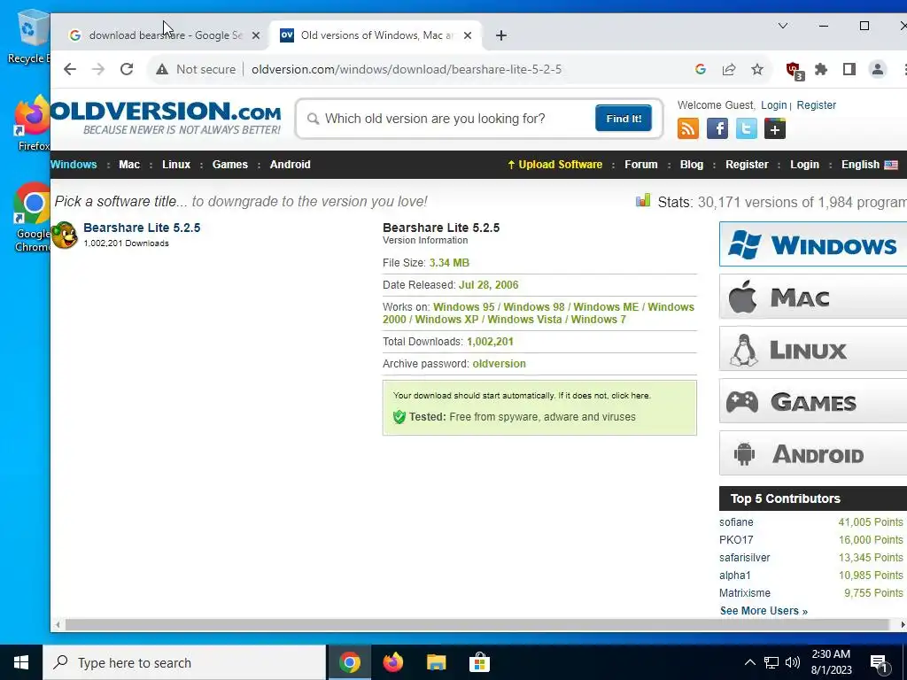This screenshot has width=907, height=680.
Task: Click Register in the black nav bar
Action: (747, 164)
